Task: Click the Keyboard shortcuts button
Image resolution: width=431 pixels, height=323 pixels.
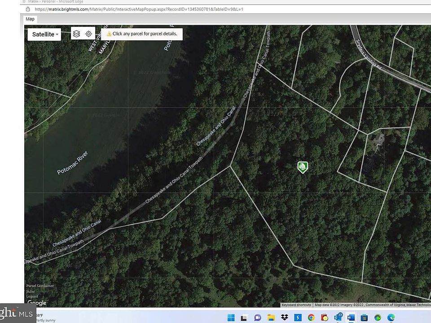Action: click(296, 305)
